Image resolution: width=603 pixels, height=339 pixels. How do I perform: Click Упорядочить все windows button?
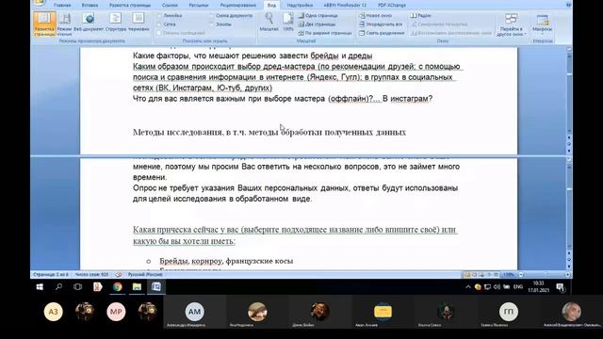pyautogui.click(x=381, y=24)
